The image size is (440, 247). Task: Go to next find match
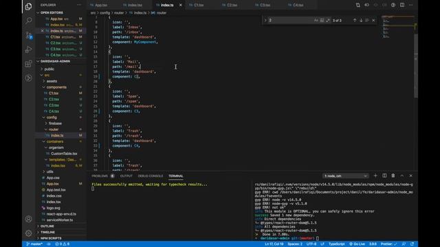click(x=361, y=20)
